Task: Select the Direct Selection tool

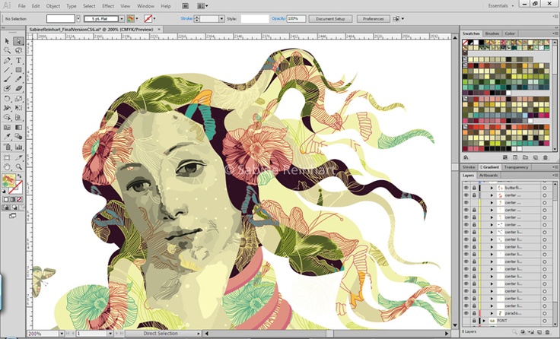Action: point(18,41)
